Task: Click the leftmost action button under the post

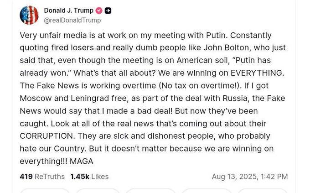Action: (45, 191)
